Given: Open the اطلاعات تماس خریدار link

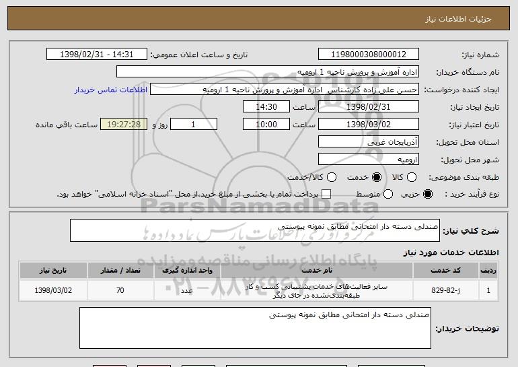Looking at the screenshot, I should pyautogui.click(x=111, y=90).
